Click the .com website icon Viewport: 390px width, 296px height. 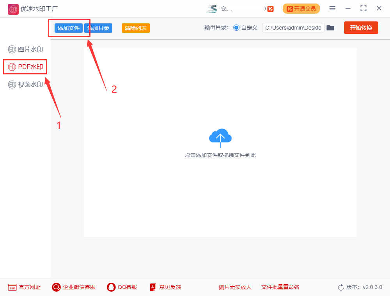coord(12,287)
